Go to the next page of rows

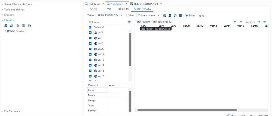259,22
